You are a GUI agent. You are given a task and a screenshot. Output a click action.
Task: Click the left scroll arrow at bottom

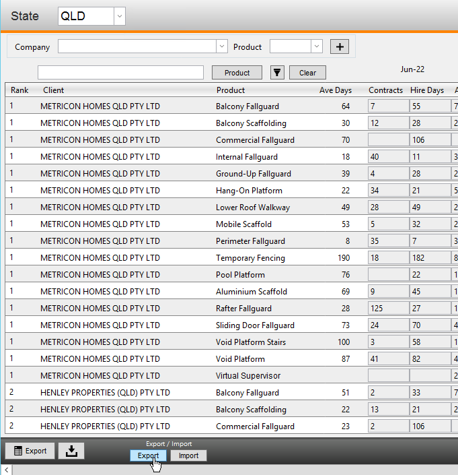6,470
